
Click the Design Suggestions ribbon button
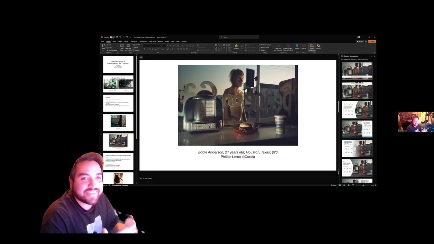point(312,47)
